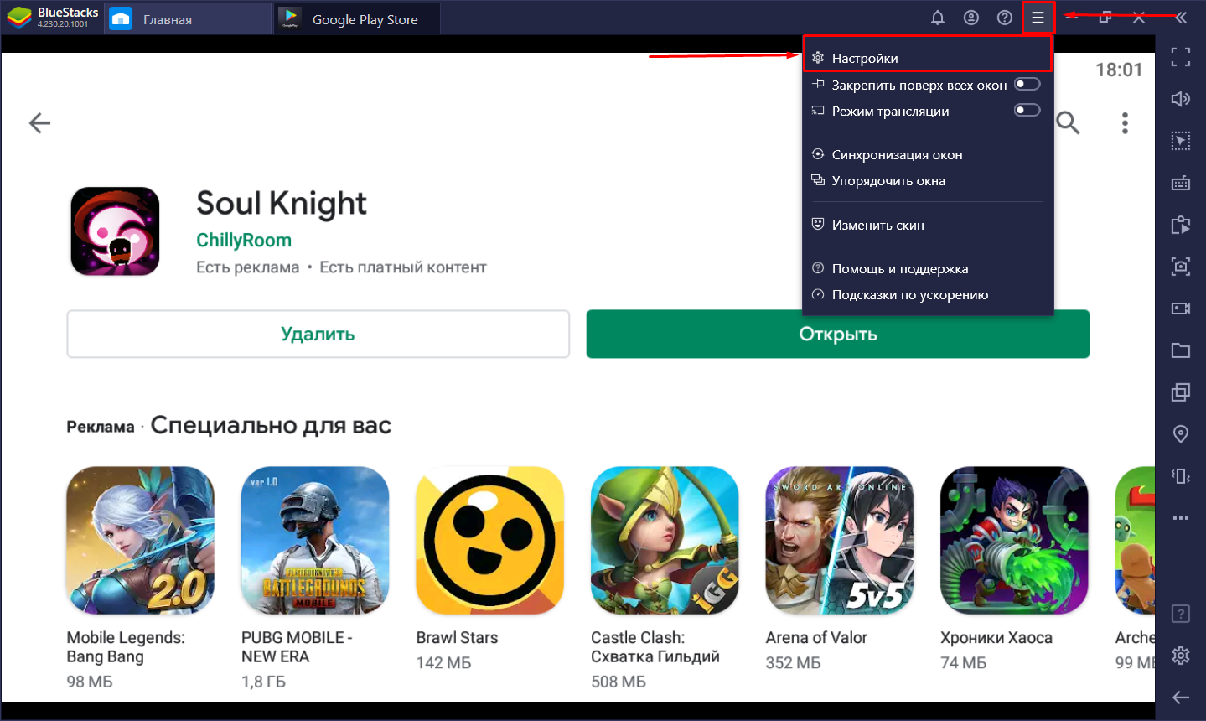Image resolution: width=1206 pixels, height=721 pixels.
Task: Click the volume speaker icon
Action: tap(1181, 99)
